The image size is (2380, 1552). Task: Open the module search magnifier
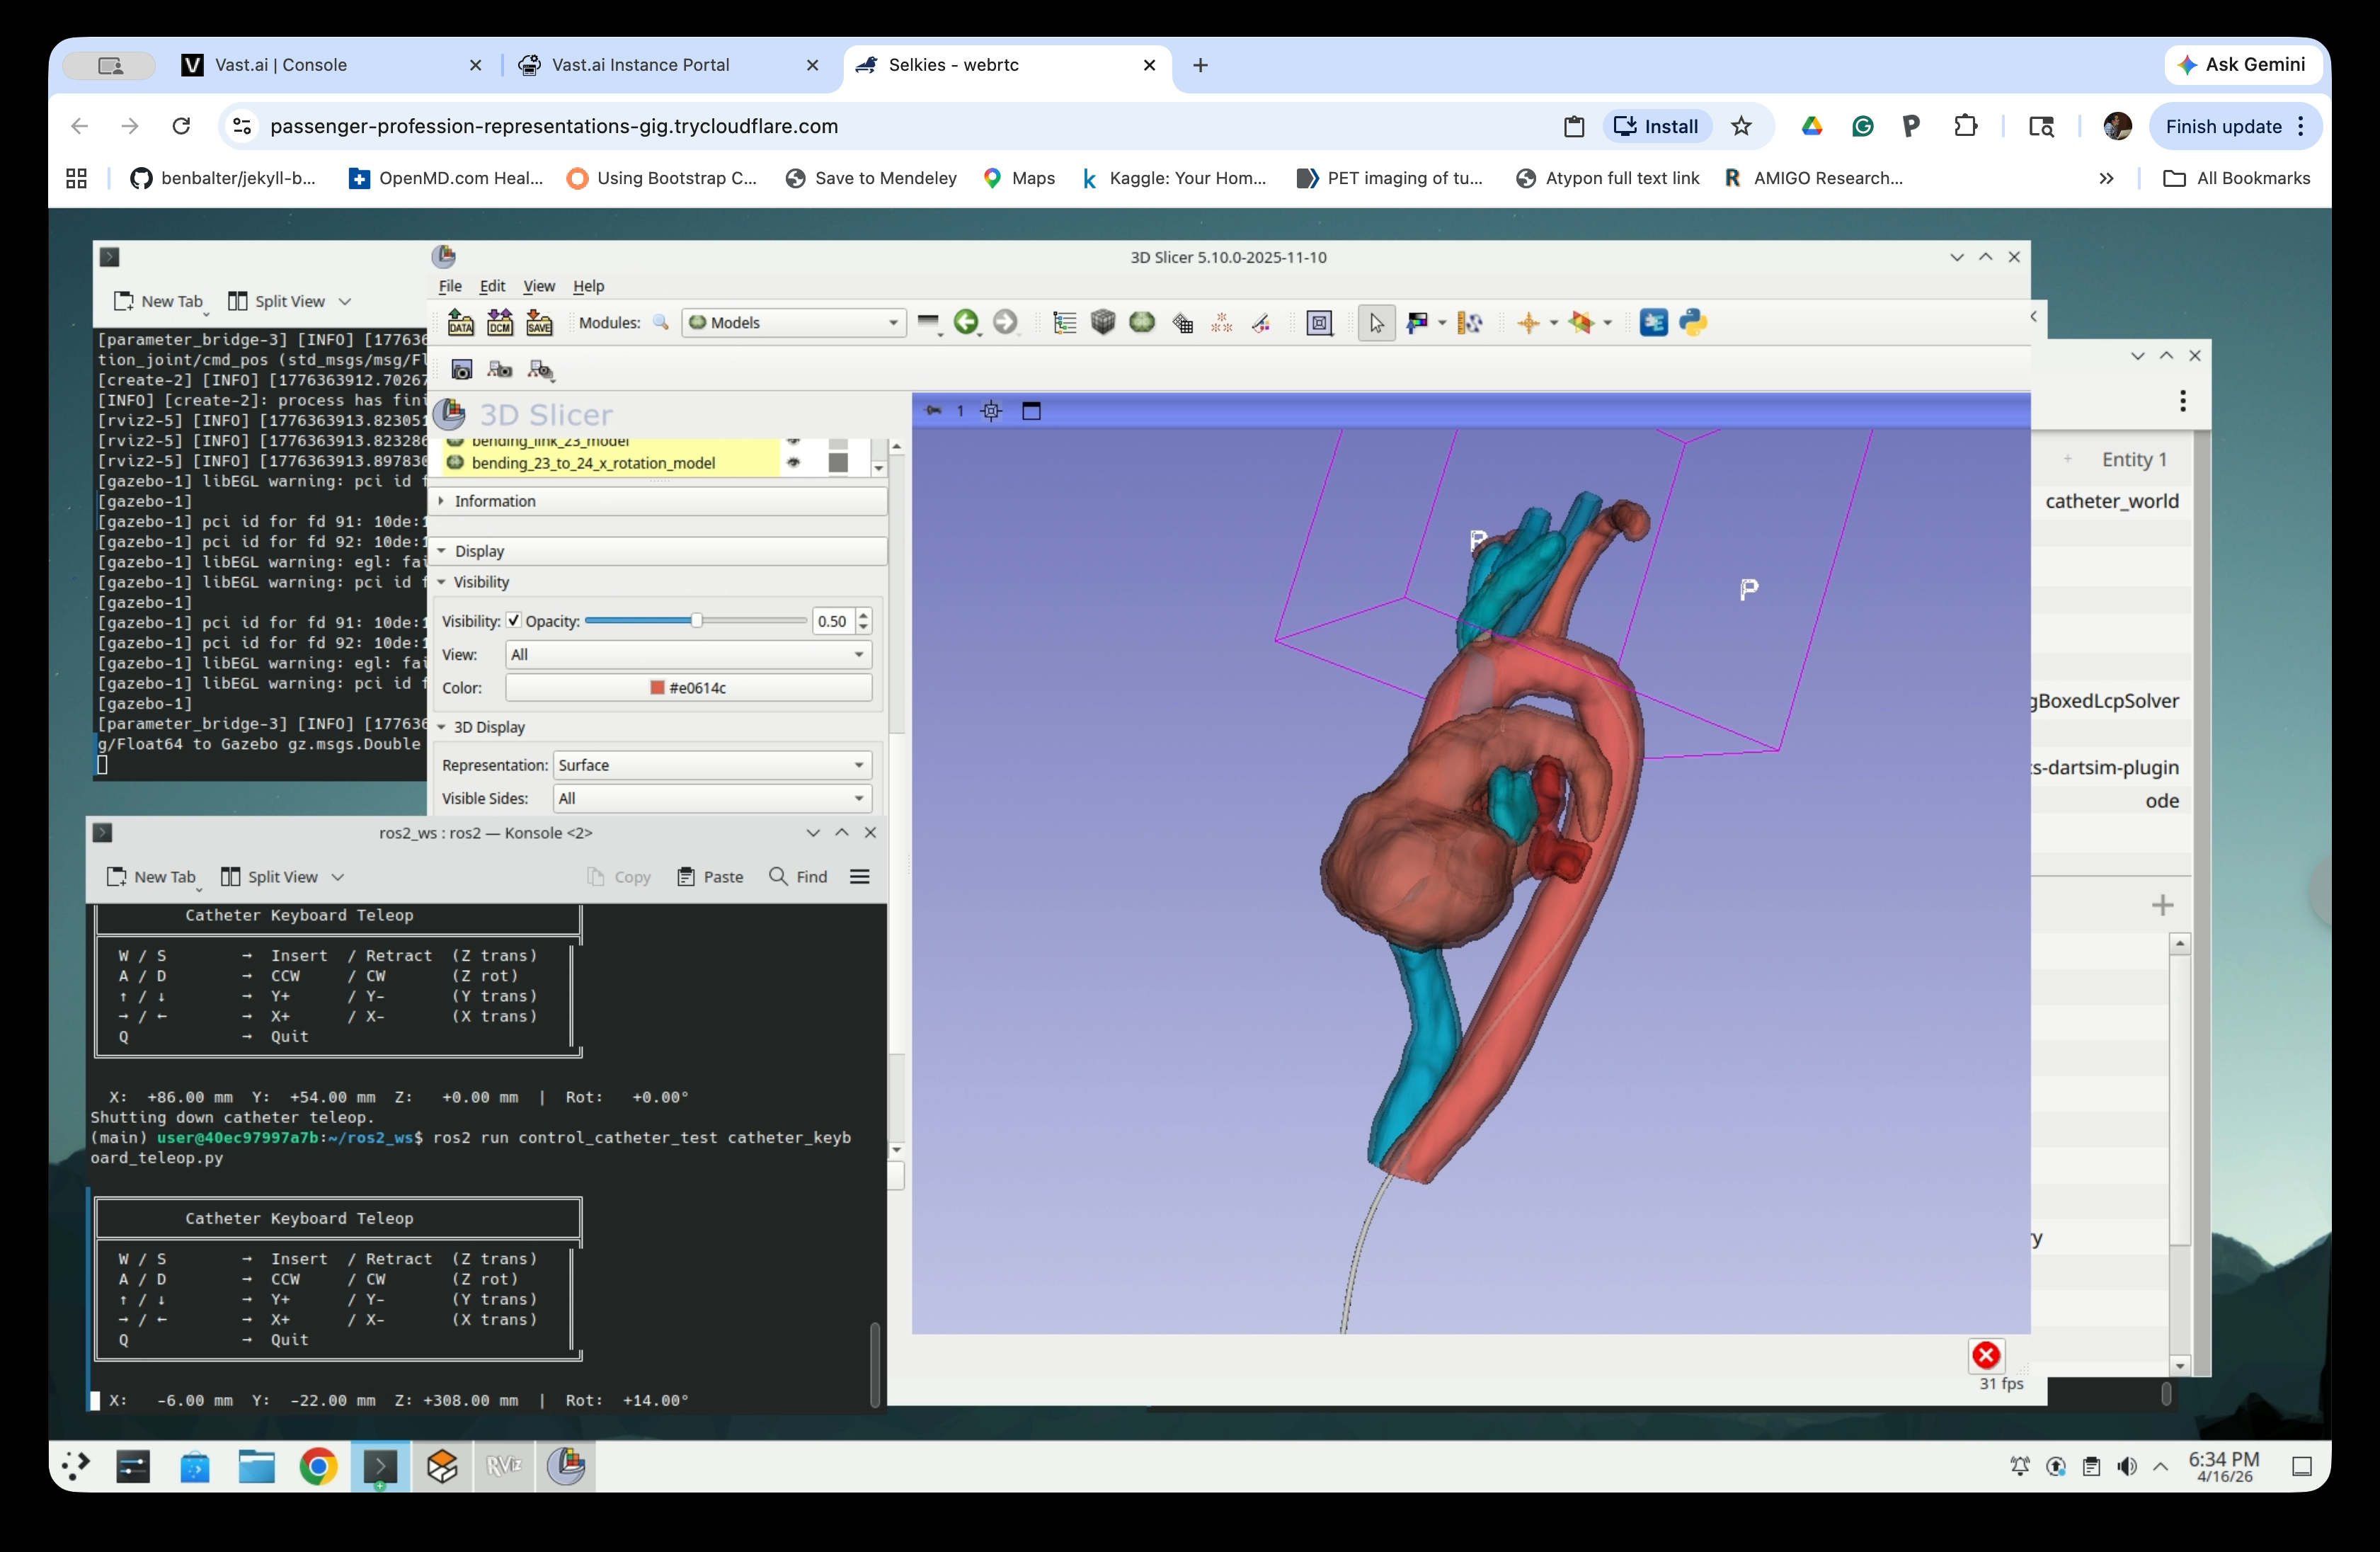(661, 322)
